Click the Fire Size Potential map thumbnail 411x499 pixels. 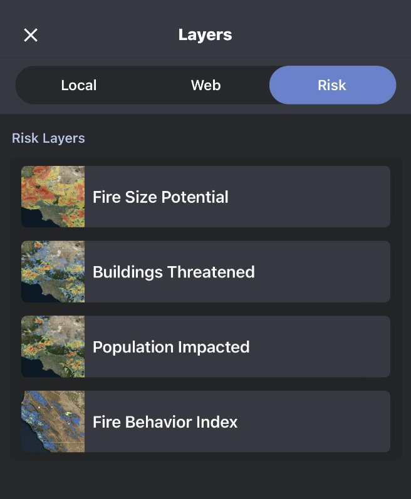(53, 197)
